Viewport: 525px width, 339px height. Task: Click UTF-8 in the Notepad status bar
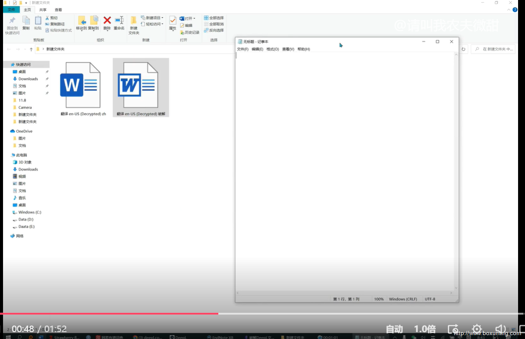tap(430, 299)
